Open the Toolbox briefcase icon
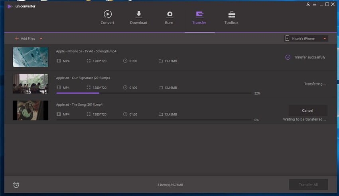The image size is (339, 196). 231,14
